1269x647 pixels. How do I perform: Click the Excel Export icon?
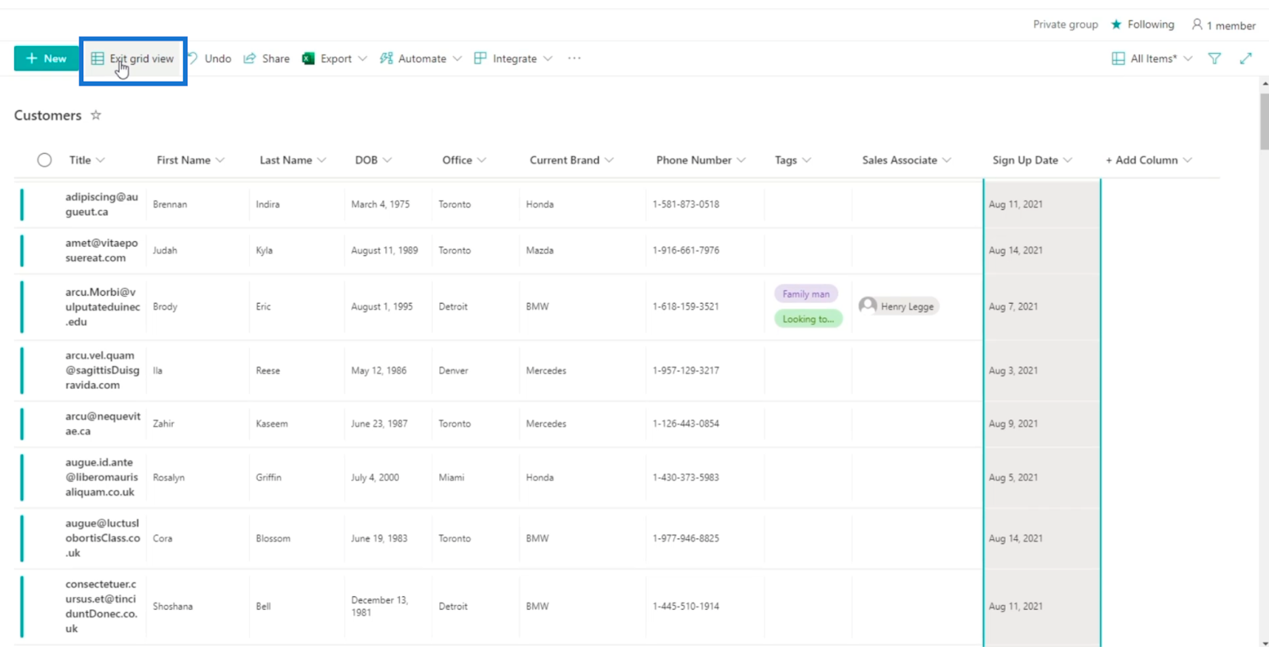click(x=309, y=59)
